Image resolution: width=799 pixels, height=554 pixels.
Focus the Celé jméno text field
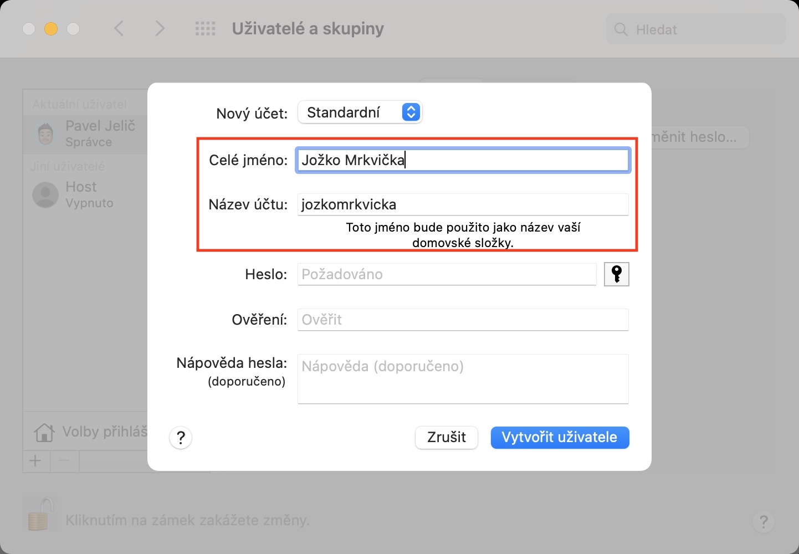point(463,161)
